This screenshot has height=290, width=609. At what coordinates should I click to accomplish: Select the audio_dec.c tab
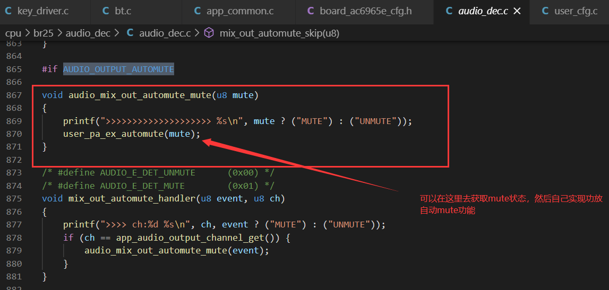point(483,11)
